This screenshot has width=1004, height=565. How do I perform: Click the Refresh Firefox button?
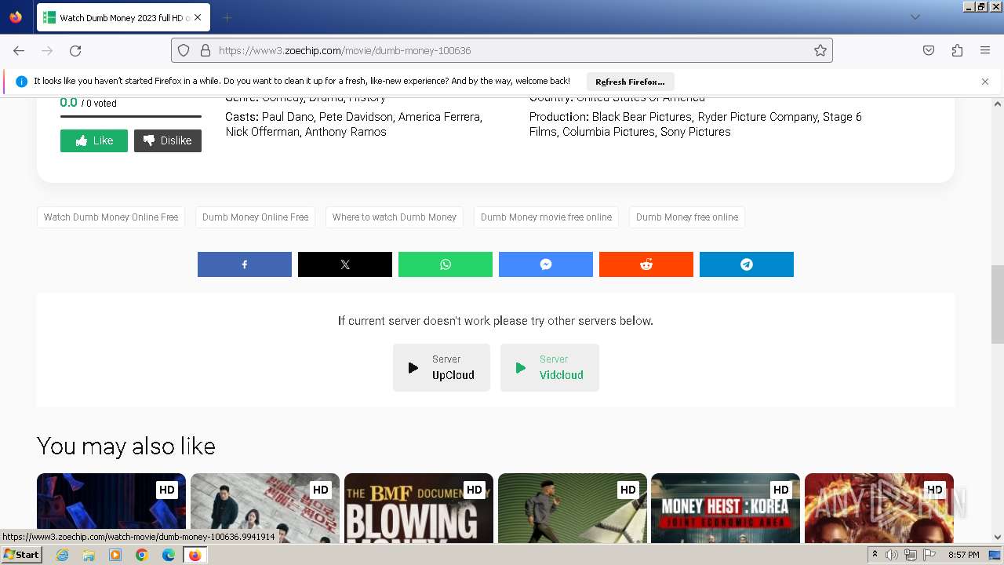click(x=630, y=82)
